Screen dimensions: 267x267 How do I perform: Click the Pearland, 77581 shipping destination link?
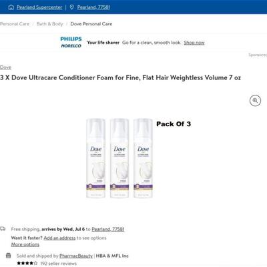(x=108, y=229)
